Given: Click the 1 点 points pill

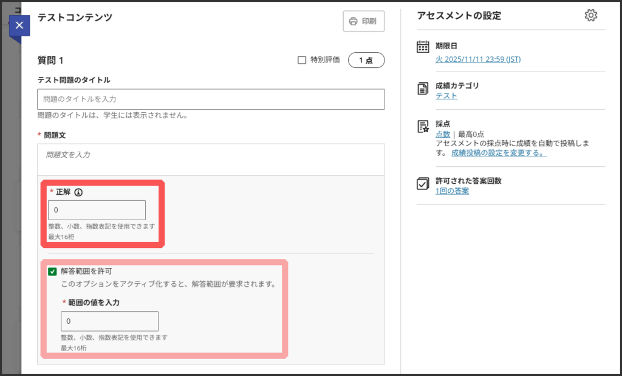Looking at the screenshot, I should pyautogui.click(x=366, y=60).
